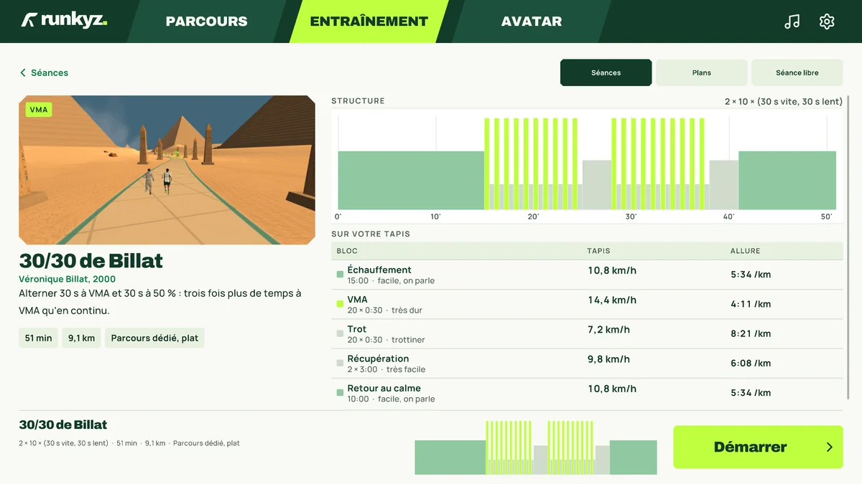
Task: Select the Séances filter tab
Action: 606,72
